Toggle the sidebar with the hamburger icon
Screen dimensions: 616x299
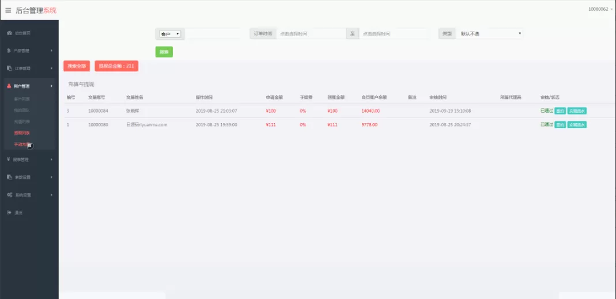point(8,10)
